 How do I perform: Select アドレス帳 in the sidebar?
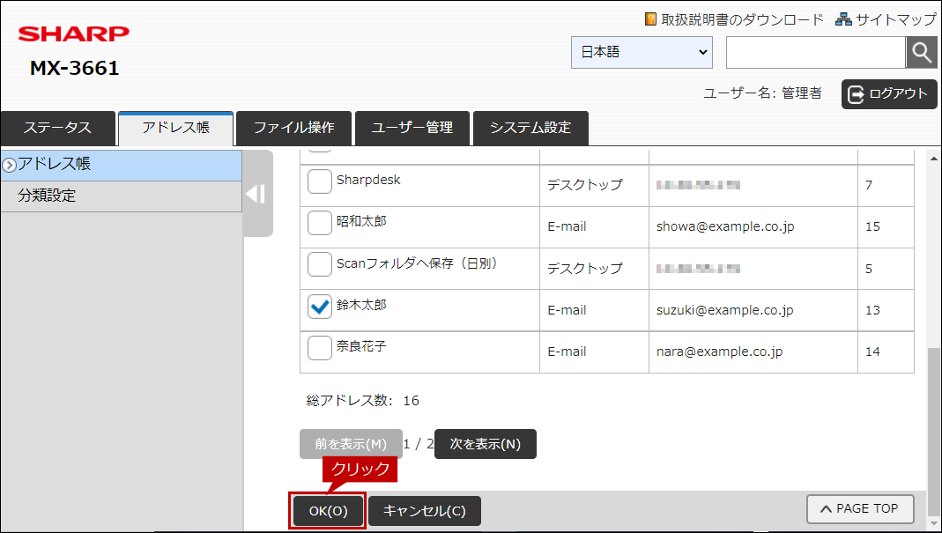tap(122, 166)
